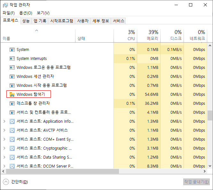Screen dimensions: 213x190
Task: Expand 서비스 호스트: Application Info row
Action: (x=4, y=121)
